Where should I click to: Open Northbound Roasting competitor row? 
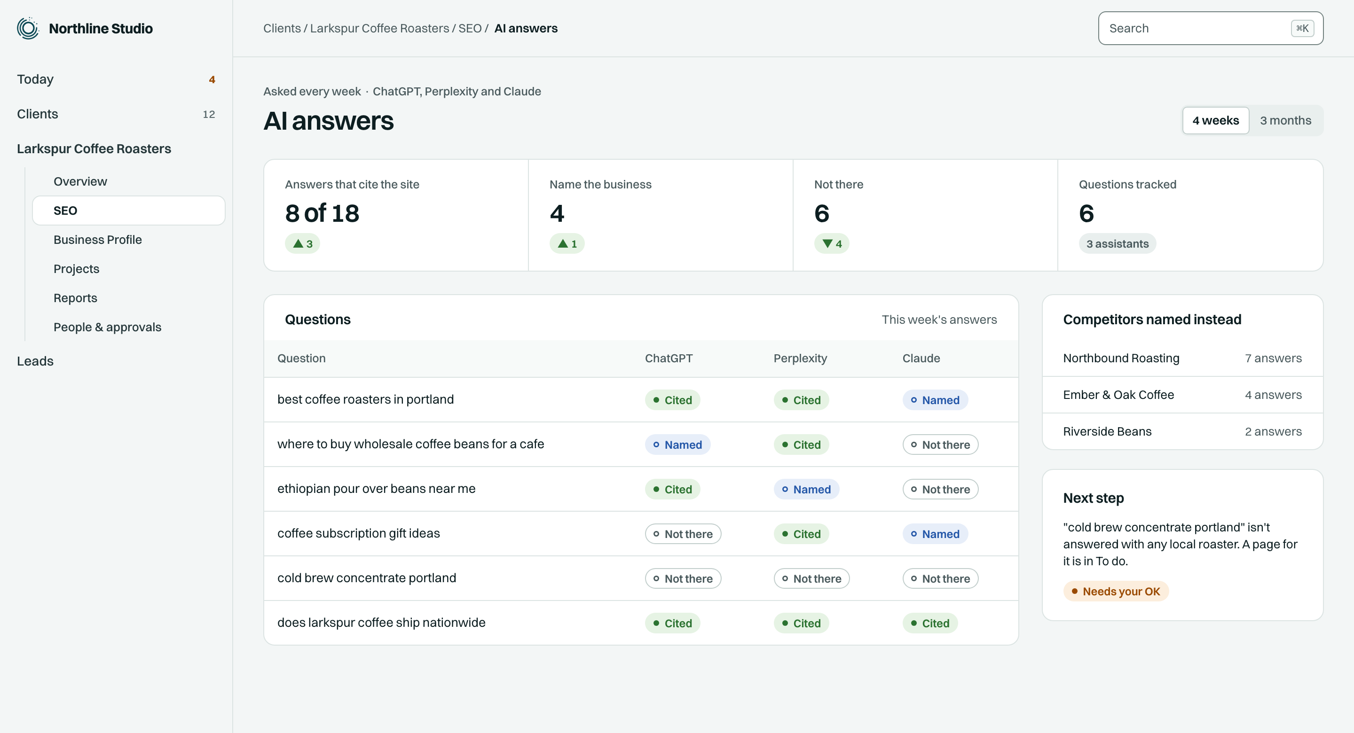pos(1182,359)
